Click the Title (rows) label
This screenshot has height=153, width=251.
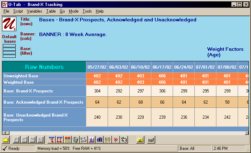coord(27,21)
